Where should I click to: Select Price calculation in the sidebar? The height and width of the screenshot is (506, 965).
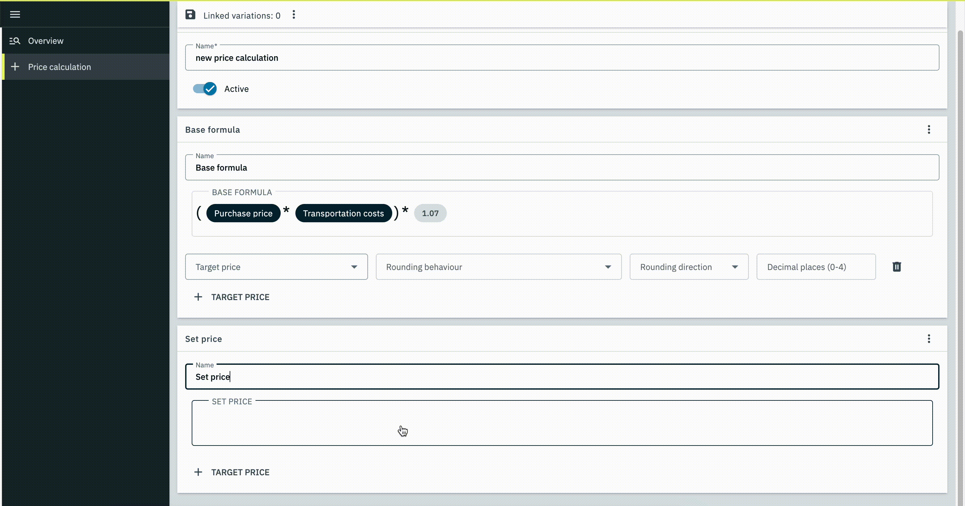tap(86, 67)
